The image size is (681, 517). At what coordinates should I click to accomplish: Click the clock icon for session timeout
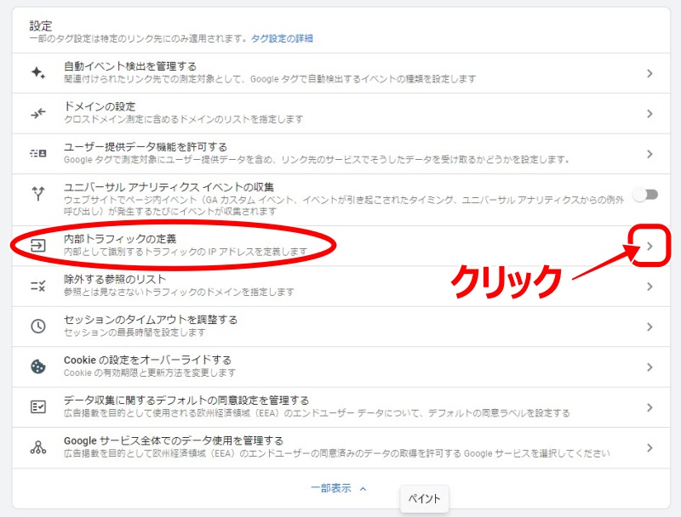pyautogui.click(x=38, y=327)
